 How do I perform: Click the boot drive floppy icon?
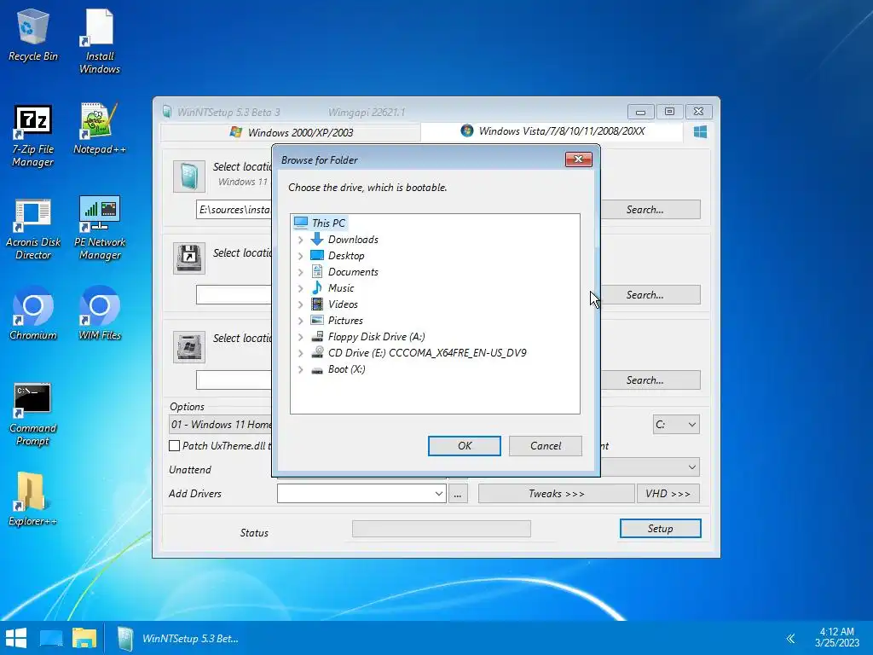coord(189,258)
